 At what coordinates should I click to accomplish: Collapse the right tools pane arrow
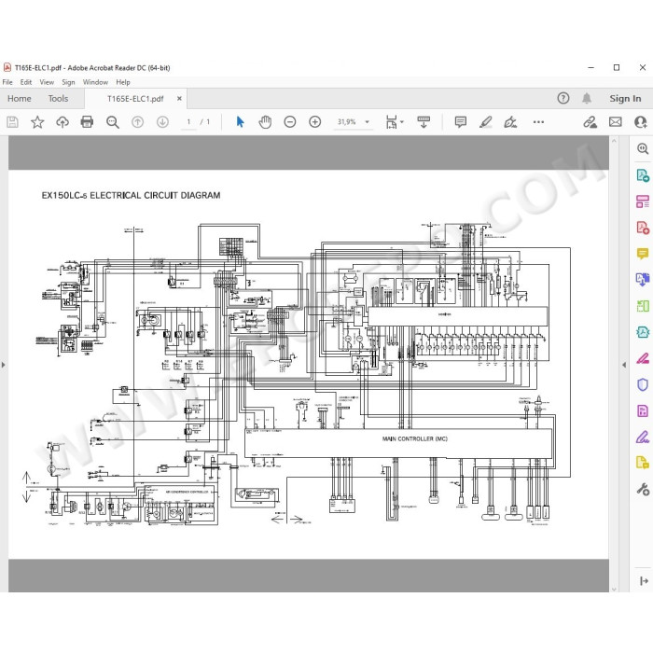point(624,365)
